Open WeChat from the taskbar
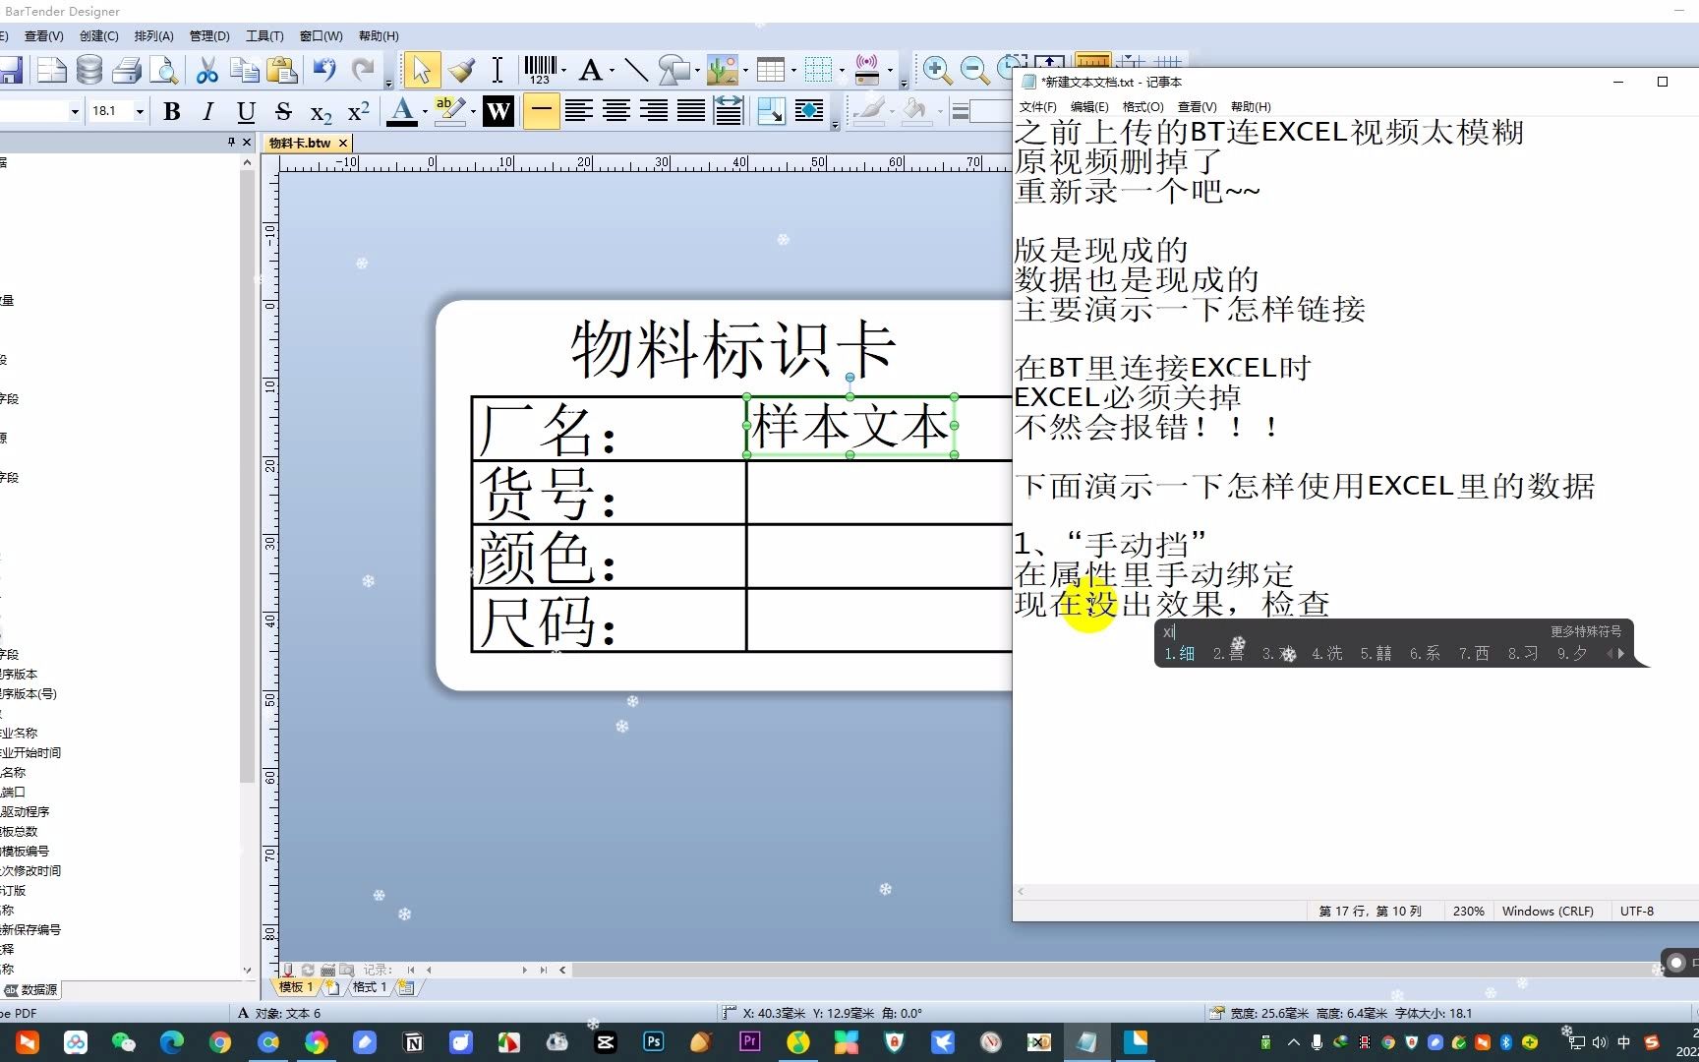 (124, 1042)
